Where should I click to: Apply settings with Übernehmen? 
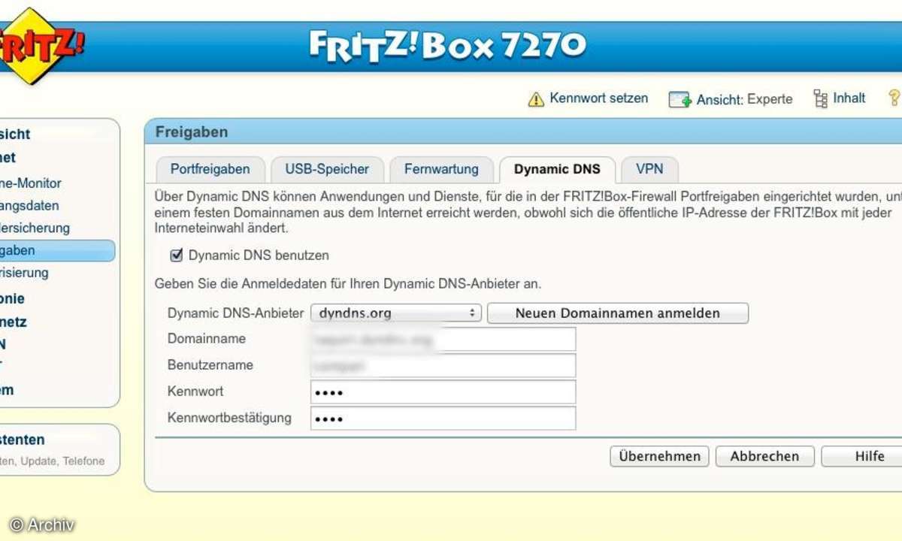point(660,456)
